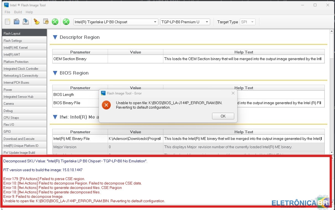The width and height of the screenshot is (335, 210).
Task: Click the first green build icon
Action: tap(55, 22)
